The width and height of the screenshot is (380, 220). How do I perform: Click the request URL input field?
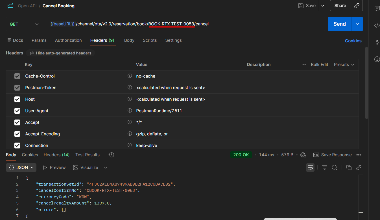(x=254, y=24)
